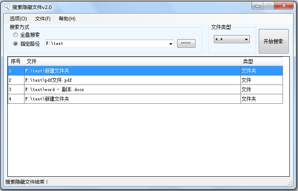Image resolution: width=298 pixels, height=191 pixels.
Task: Expand the F:\test path dropdown arrow
Action: (171, 44)
